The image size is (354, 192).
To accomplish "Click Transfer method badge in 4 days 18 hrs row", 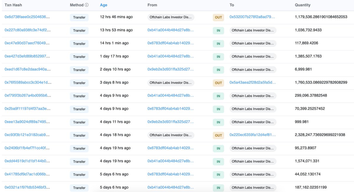I will click(79, 135).
